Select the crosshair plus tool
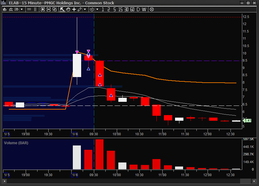Viewport: 259px width, 186px height. click(x=74, y=9)
